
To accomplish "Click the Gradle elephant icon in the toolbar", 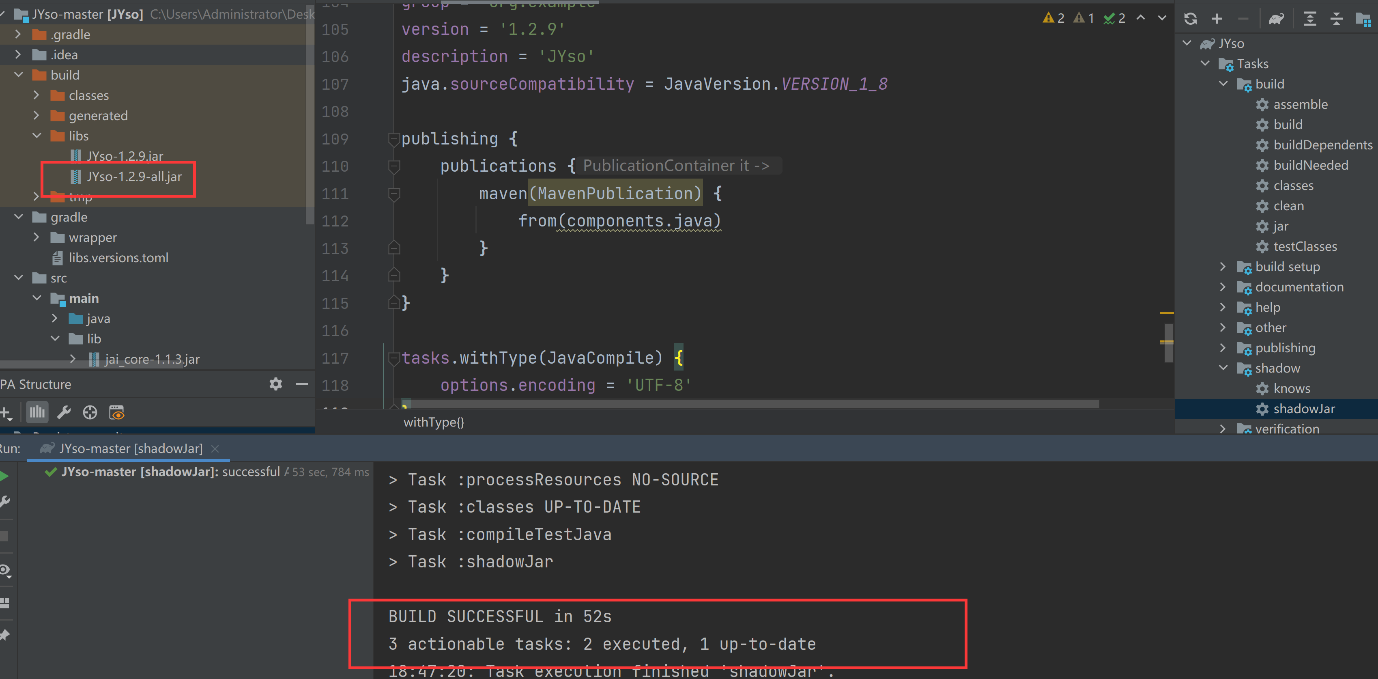I will pos(1276,19).
